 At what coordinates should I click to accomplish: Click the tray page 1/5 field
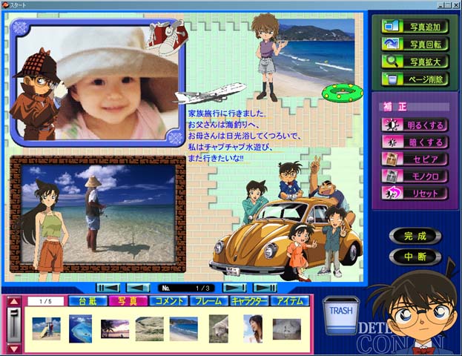tap(46, 301)
